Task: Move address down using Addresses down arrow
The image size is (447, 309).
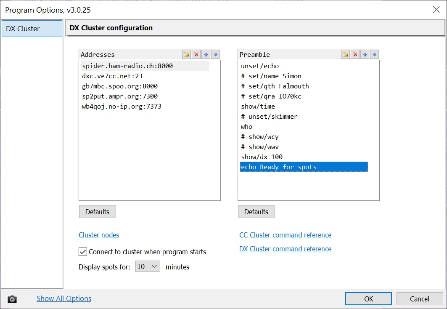Action: (215, 54)
